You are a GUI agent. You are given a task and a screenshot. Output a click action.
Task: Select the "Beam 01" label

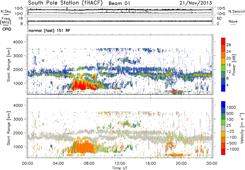[119, 3]
